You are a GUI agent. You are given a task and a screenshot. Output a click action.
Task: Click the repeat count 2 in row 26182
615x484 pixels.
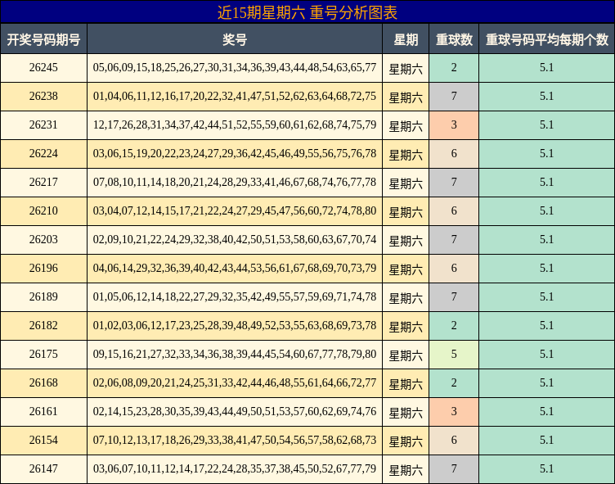[x=454, y=326]
